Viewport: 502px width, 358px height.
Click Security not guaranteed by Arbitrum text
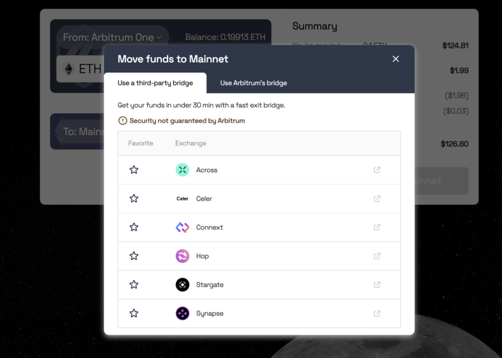point(187,121)
